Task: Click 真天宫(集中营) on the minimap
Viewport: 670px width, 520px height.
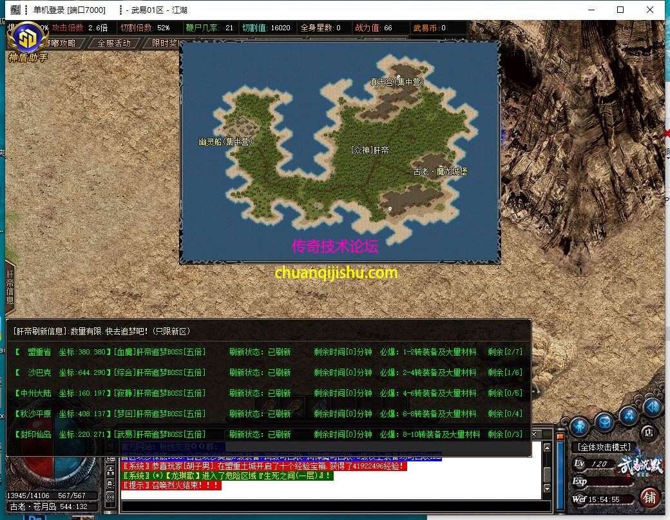Action: click(396, 82)
